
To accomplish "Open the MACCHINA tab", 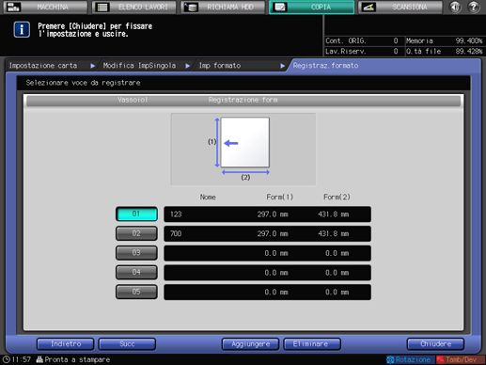I will point(45,7).
